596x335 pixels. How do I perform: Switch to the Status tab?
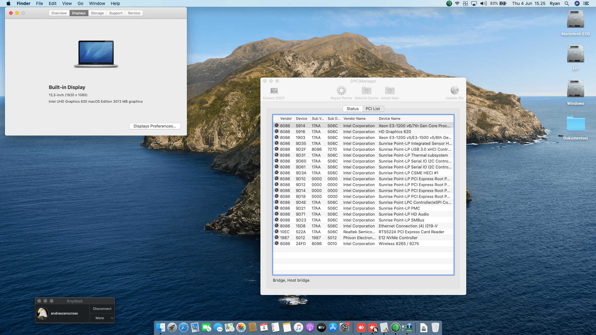[353, 109]
